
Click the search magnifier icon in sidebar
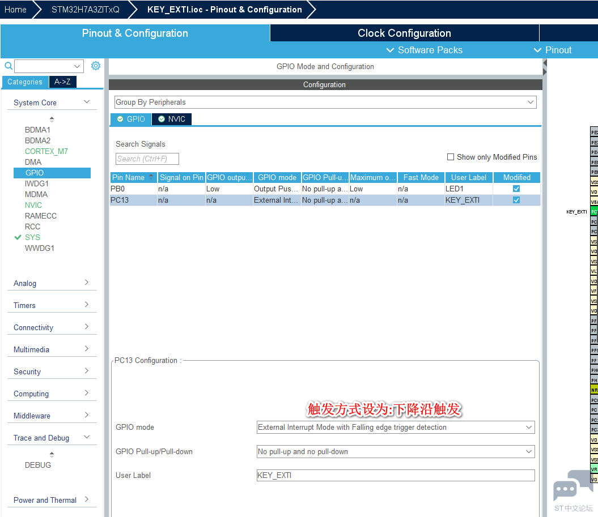click(x=9, y=66)
